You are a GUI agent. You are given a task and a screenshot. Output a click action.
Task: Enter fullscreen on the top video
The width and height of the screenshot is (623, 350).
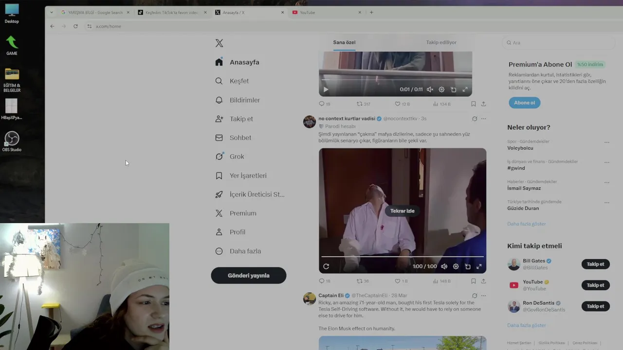[x=465, y=89]
